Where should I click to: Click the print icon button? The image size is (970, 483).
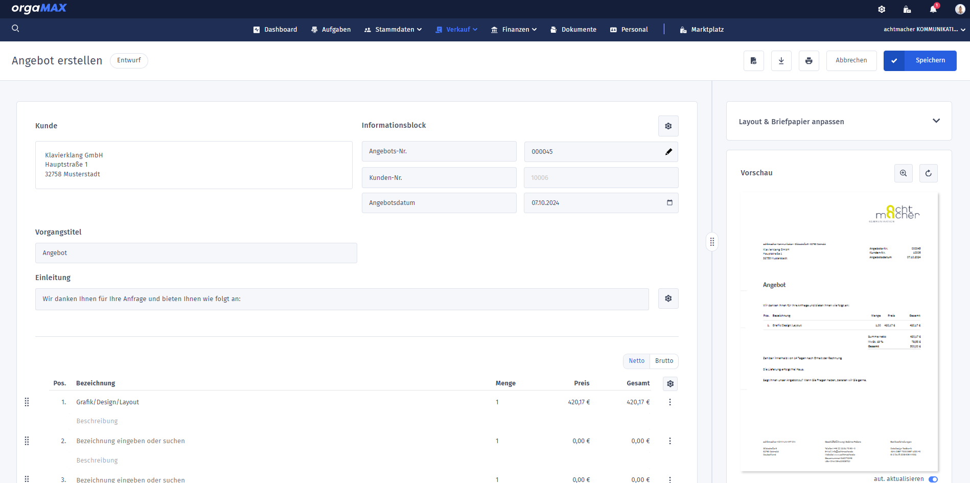[809, 61]
